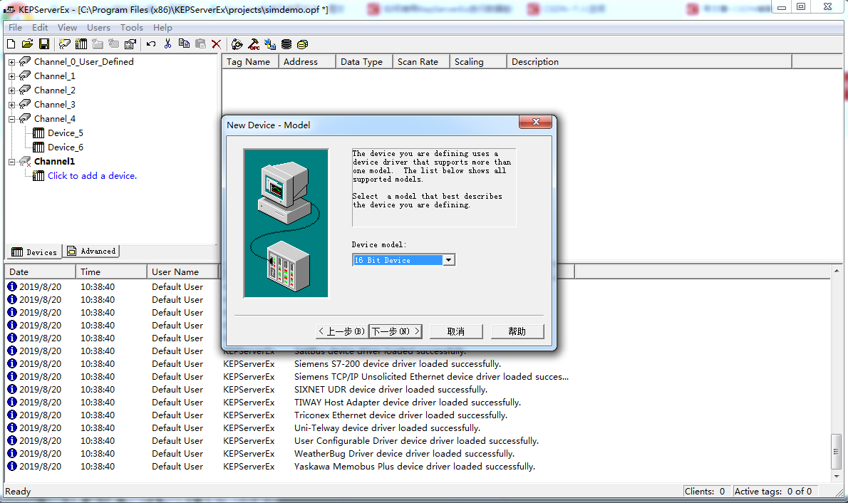
Task: Click the Scaling column header
Action: (478, 62)
